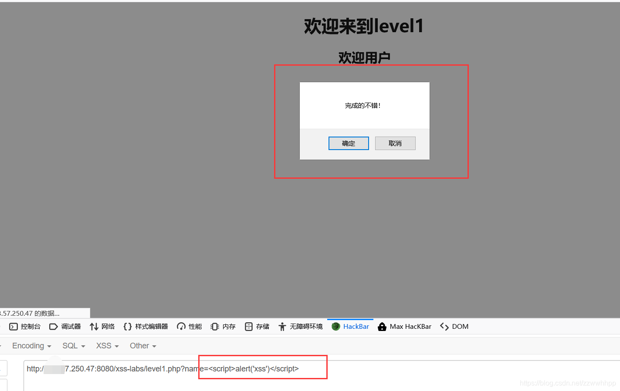Click the up-down arrows network icon

tap(94, 327)
